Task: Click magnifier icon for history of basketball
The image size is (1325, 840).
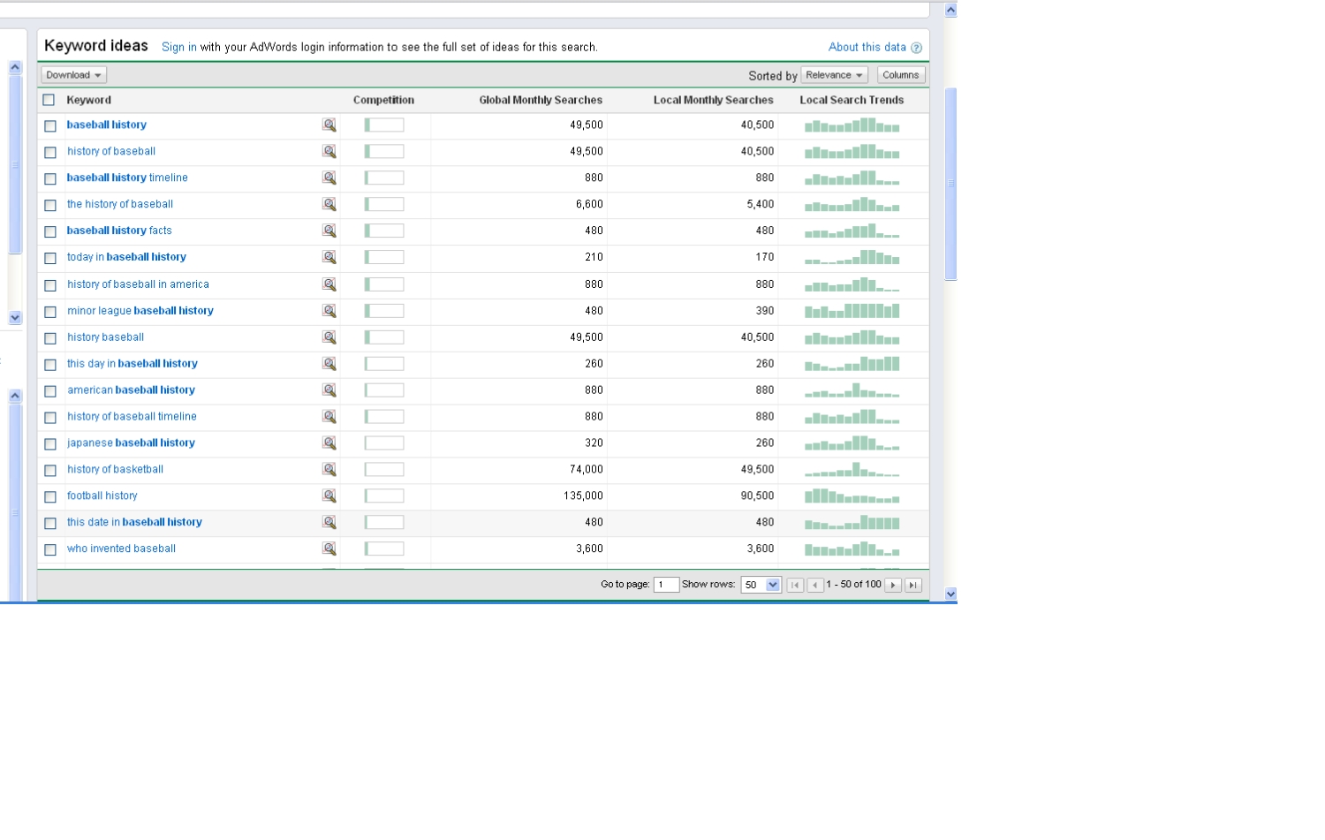Action: 329,470
